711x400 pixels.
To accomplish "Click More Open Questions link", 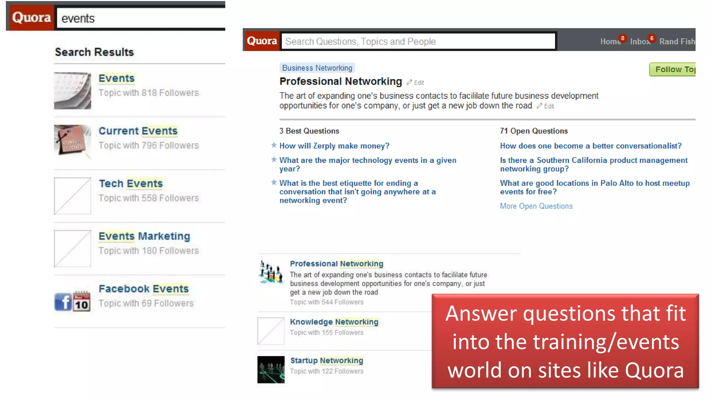I will pyautogui.click(x=536, y=206).
